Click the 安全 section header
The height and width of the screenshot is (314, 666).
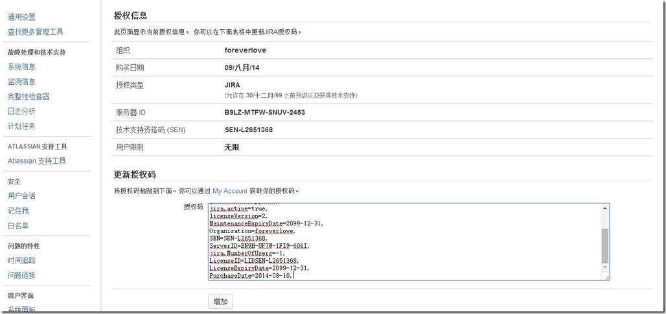14,182
